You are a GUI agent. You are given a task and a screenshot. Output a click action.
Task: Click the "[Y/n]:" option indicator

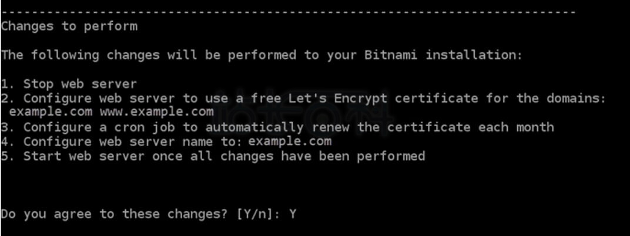tap(258, 214)
